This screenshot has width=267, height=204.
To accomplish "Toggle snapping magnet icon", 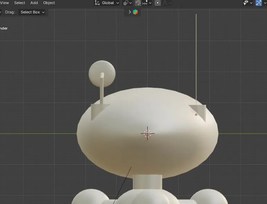I will (x=138, y=3).
